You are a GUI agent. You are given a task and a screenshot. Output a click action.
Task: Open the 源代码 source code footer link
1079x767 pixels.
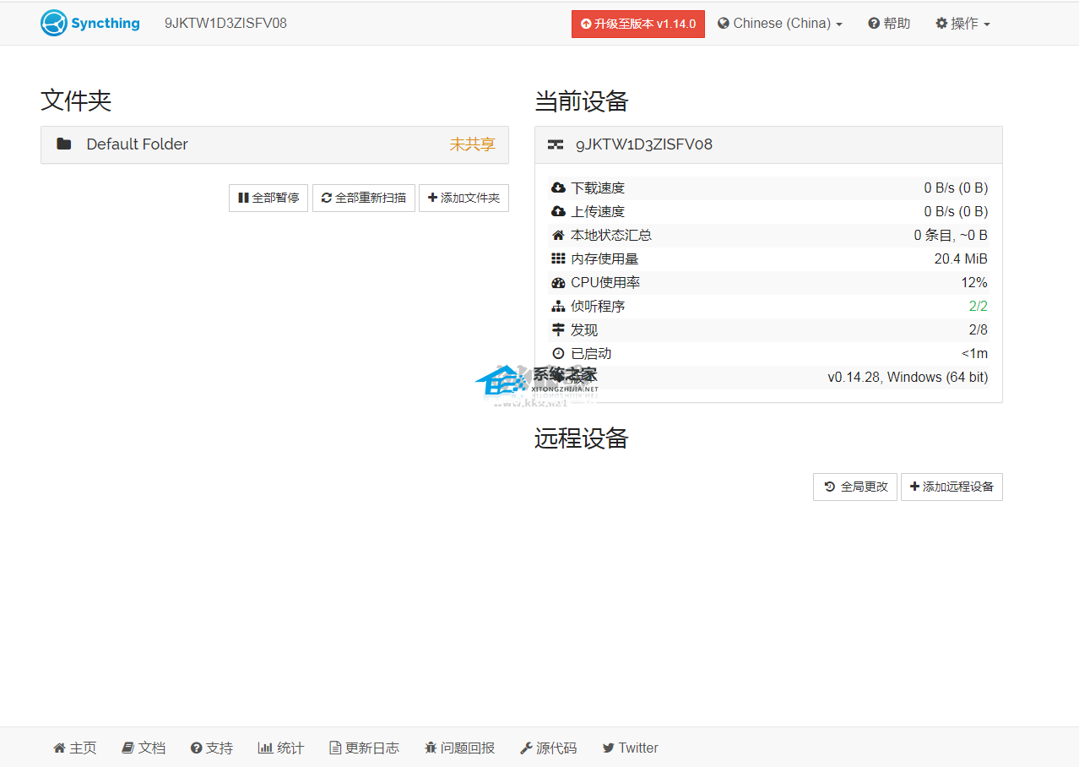click(549, 748)
